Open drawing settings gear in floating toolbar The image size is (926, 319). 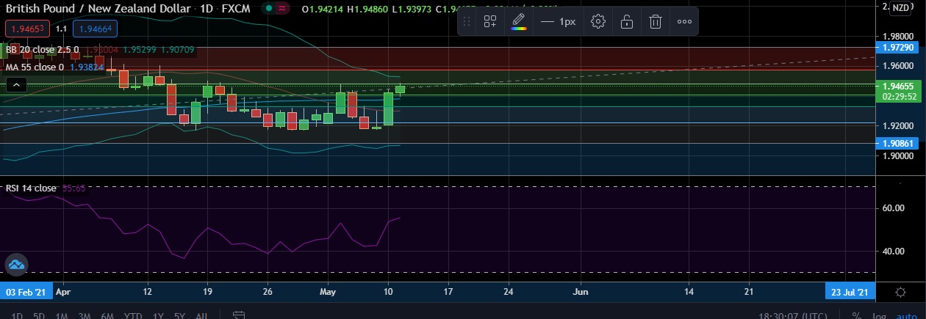[x=598, y=21]
